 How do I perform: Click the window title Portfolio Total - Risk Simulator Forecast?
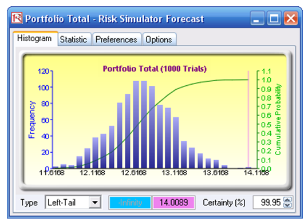pos(114,19)
